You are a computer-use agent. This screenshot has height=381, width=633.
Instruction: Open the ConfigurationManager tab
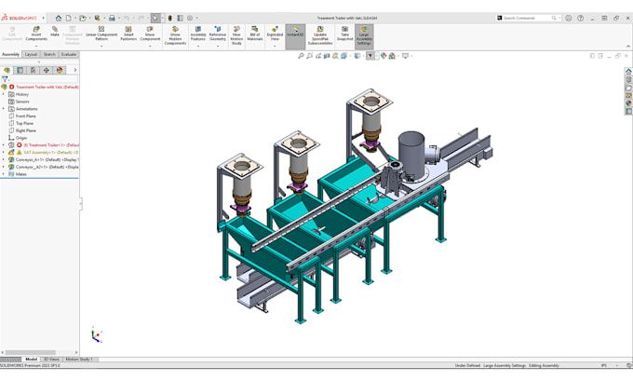tap(34, 70)
